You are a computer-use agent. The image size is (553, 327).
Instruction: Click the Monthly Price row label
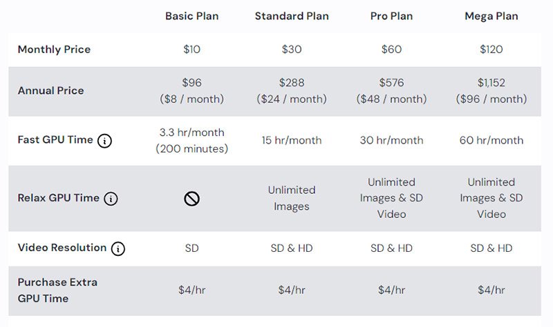(54, 50)
